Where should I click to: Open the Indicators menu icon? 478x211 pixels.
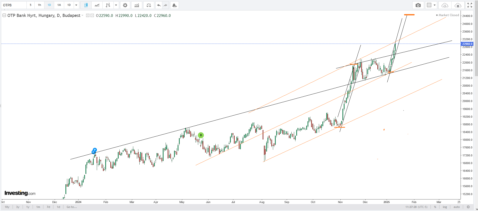click(137, 5)
